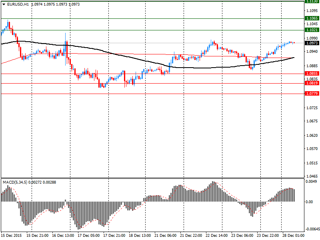
Task: Click the -0.00645 MACD scale value
Action: [x=312, y=229]
